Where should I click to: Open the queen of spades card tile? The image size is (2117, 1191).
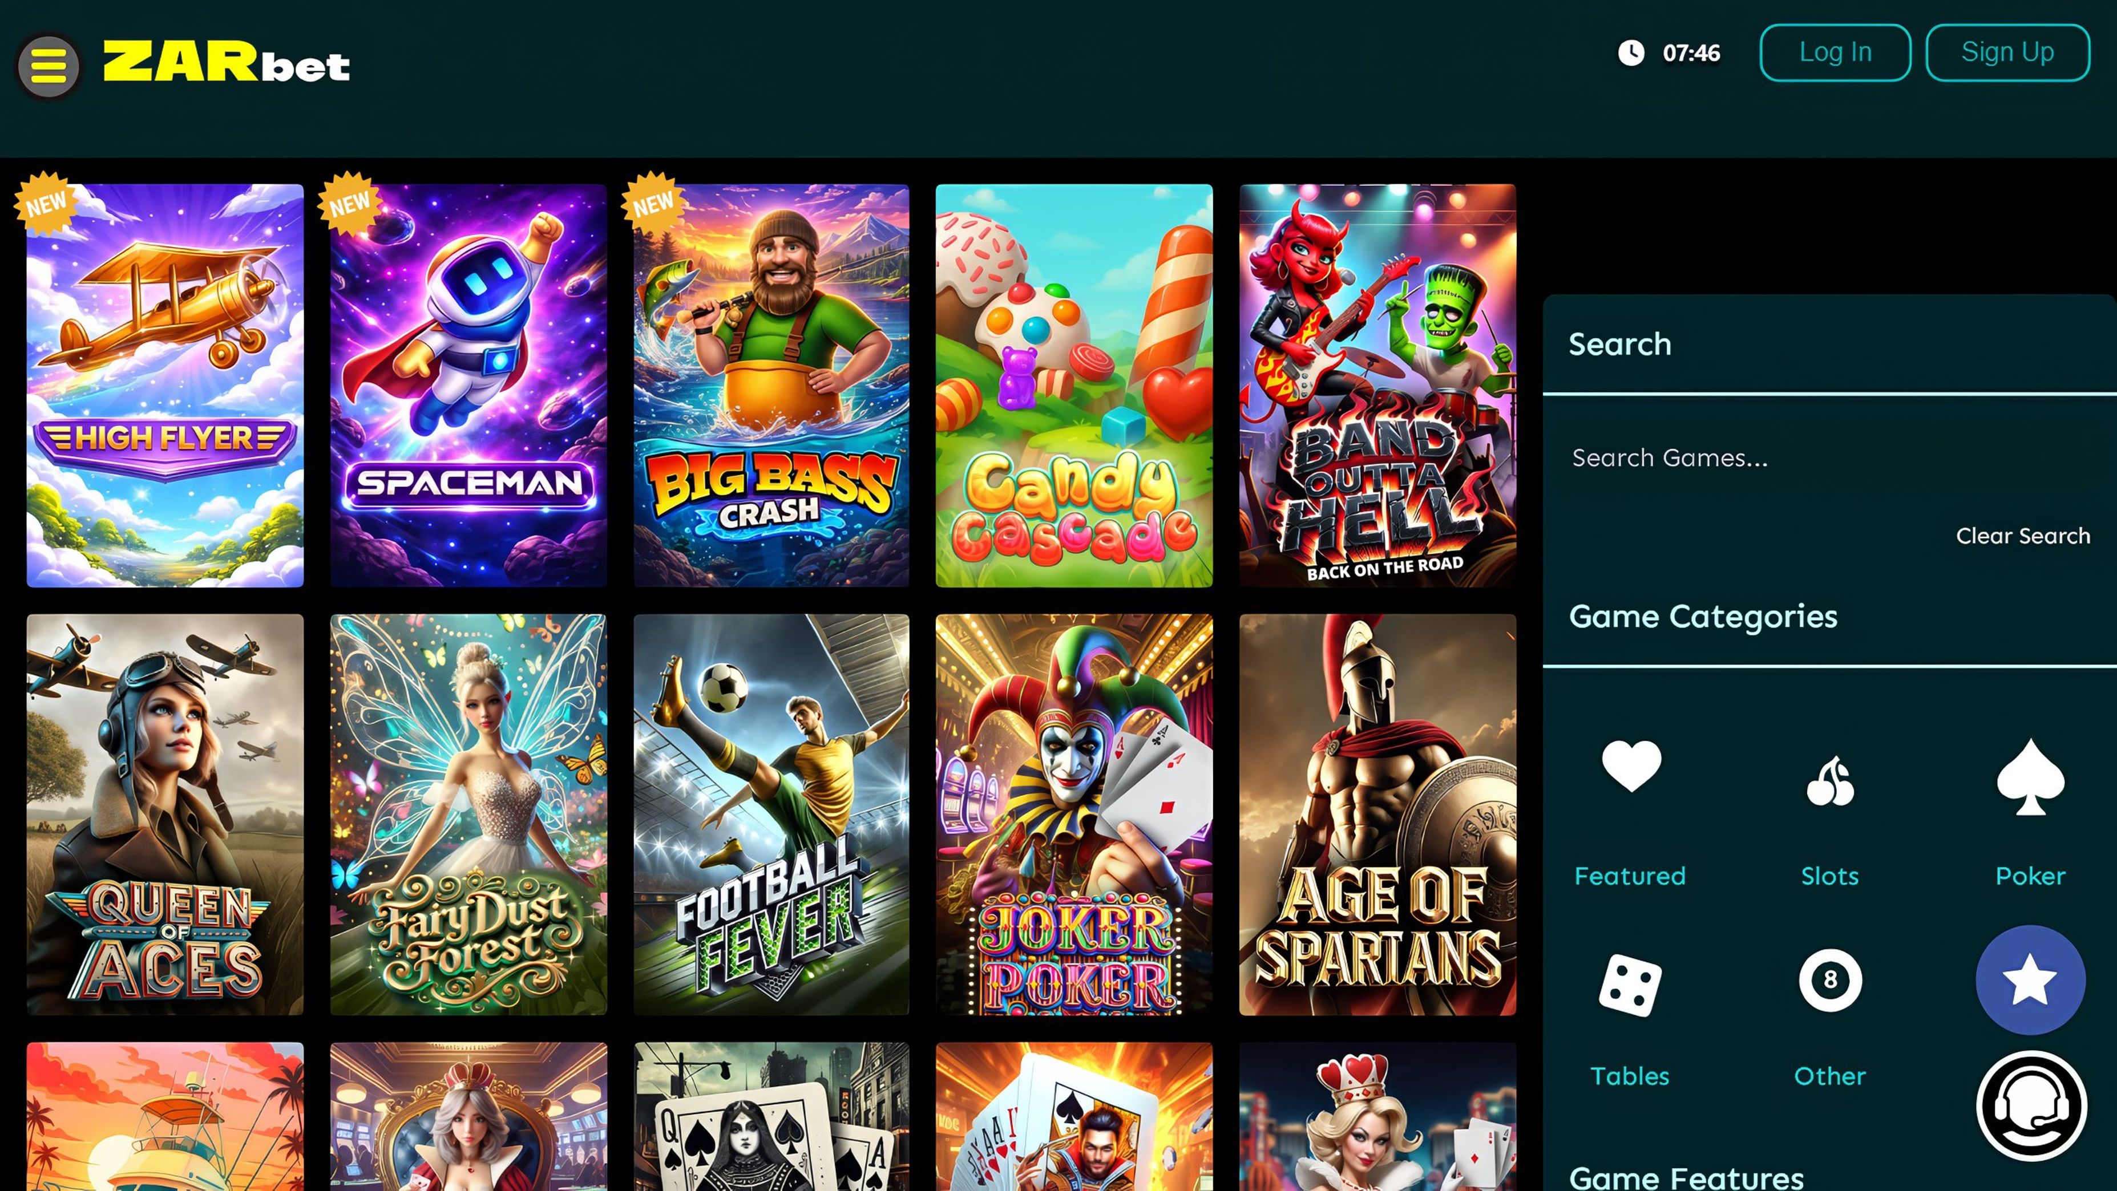pos(771,1117)
